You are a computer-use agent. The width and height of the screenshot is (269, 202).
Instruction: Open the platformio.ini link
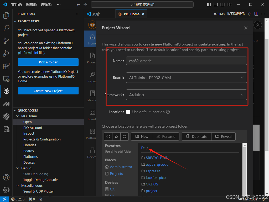[x=28, y=53]
